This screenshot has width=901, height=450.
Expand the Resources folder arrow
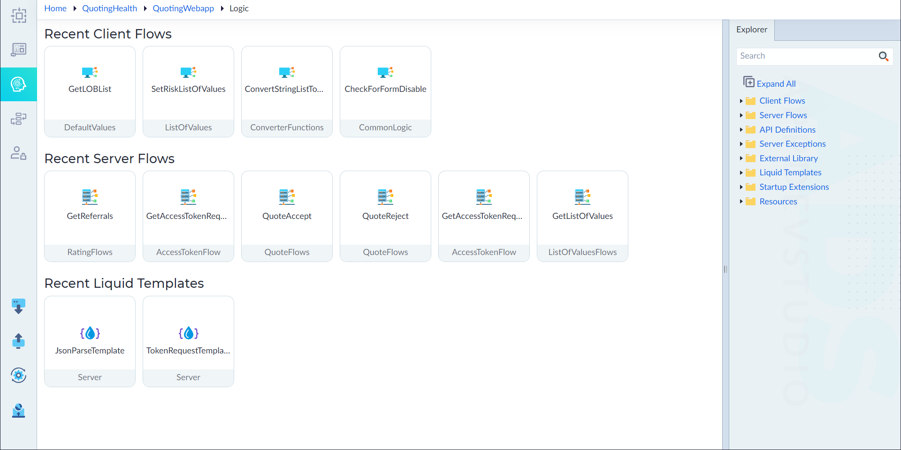(741, 202)
